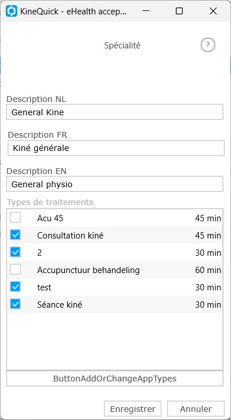Check the Accupunctuur behandeling checkbox

coord(15,270)
